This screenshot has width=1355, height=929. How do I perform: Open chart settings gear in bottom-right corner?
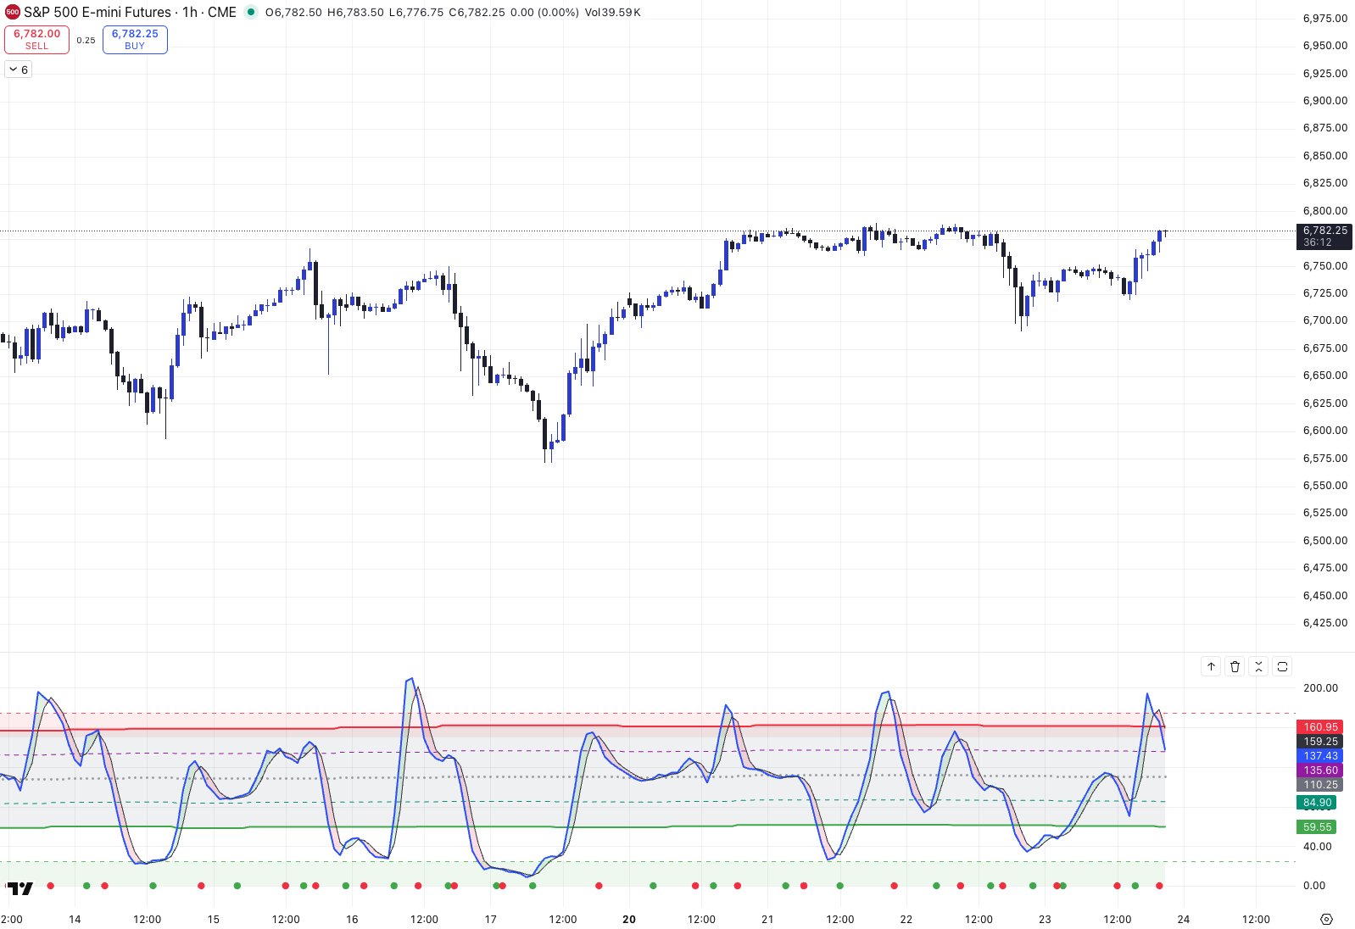pyautogui.click(x=1327, y=920)
